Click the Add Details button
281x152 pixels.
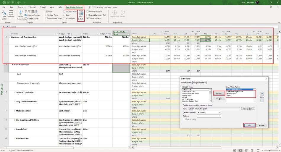pyautogui.click(x=81, y=15)
